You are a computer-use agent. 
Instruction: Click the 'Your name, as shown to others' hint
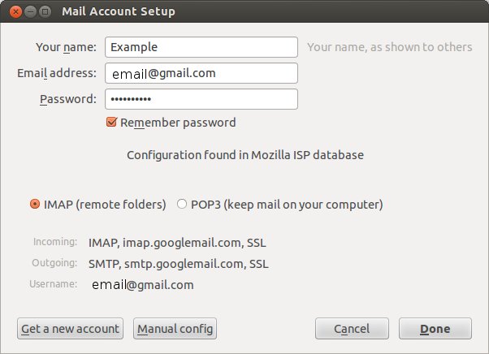[x=389, y=47]
